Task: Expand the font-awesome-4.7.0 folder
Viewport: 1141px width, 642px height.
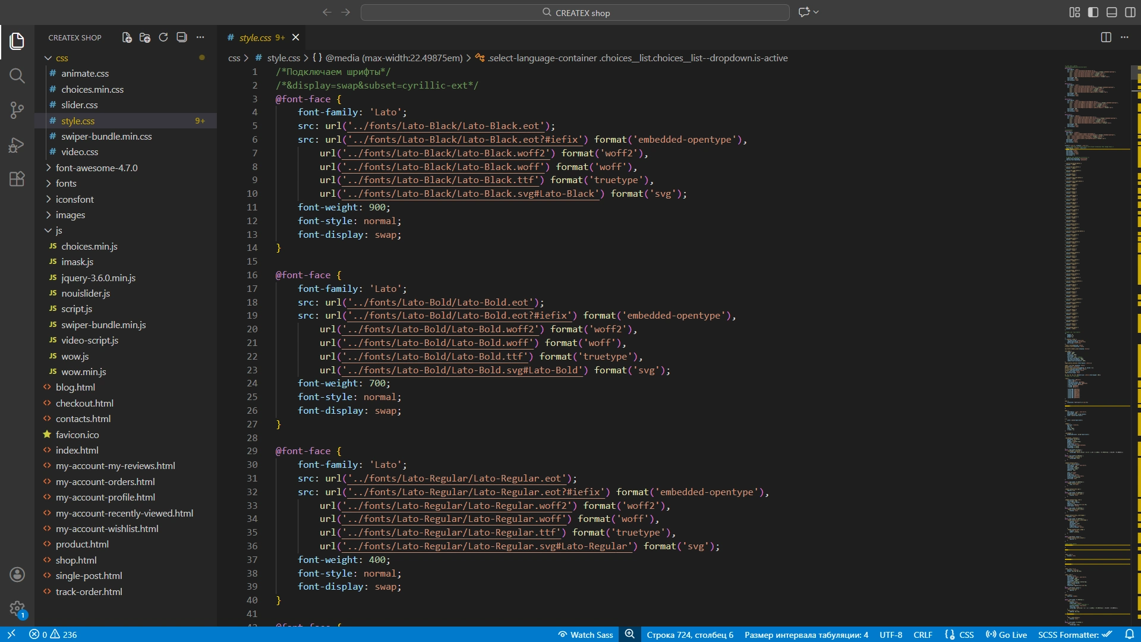Action: [x=96, y=168]
